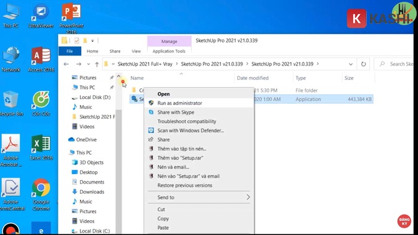Open Local Disk (C:) in sidebar
The height and width of the screenshot is (235, 418).
[x=91, y=231]
